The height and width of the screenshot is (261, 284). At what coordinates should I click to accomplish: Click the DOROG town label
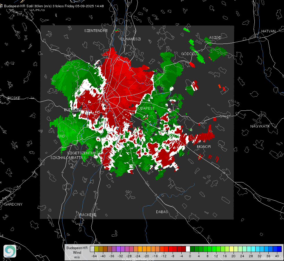point(38,10)
